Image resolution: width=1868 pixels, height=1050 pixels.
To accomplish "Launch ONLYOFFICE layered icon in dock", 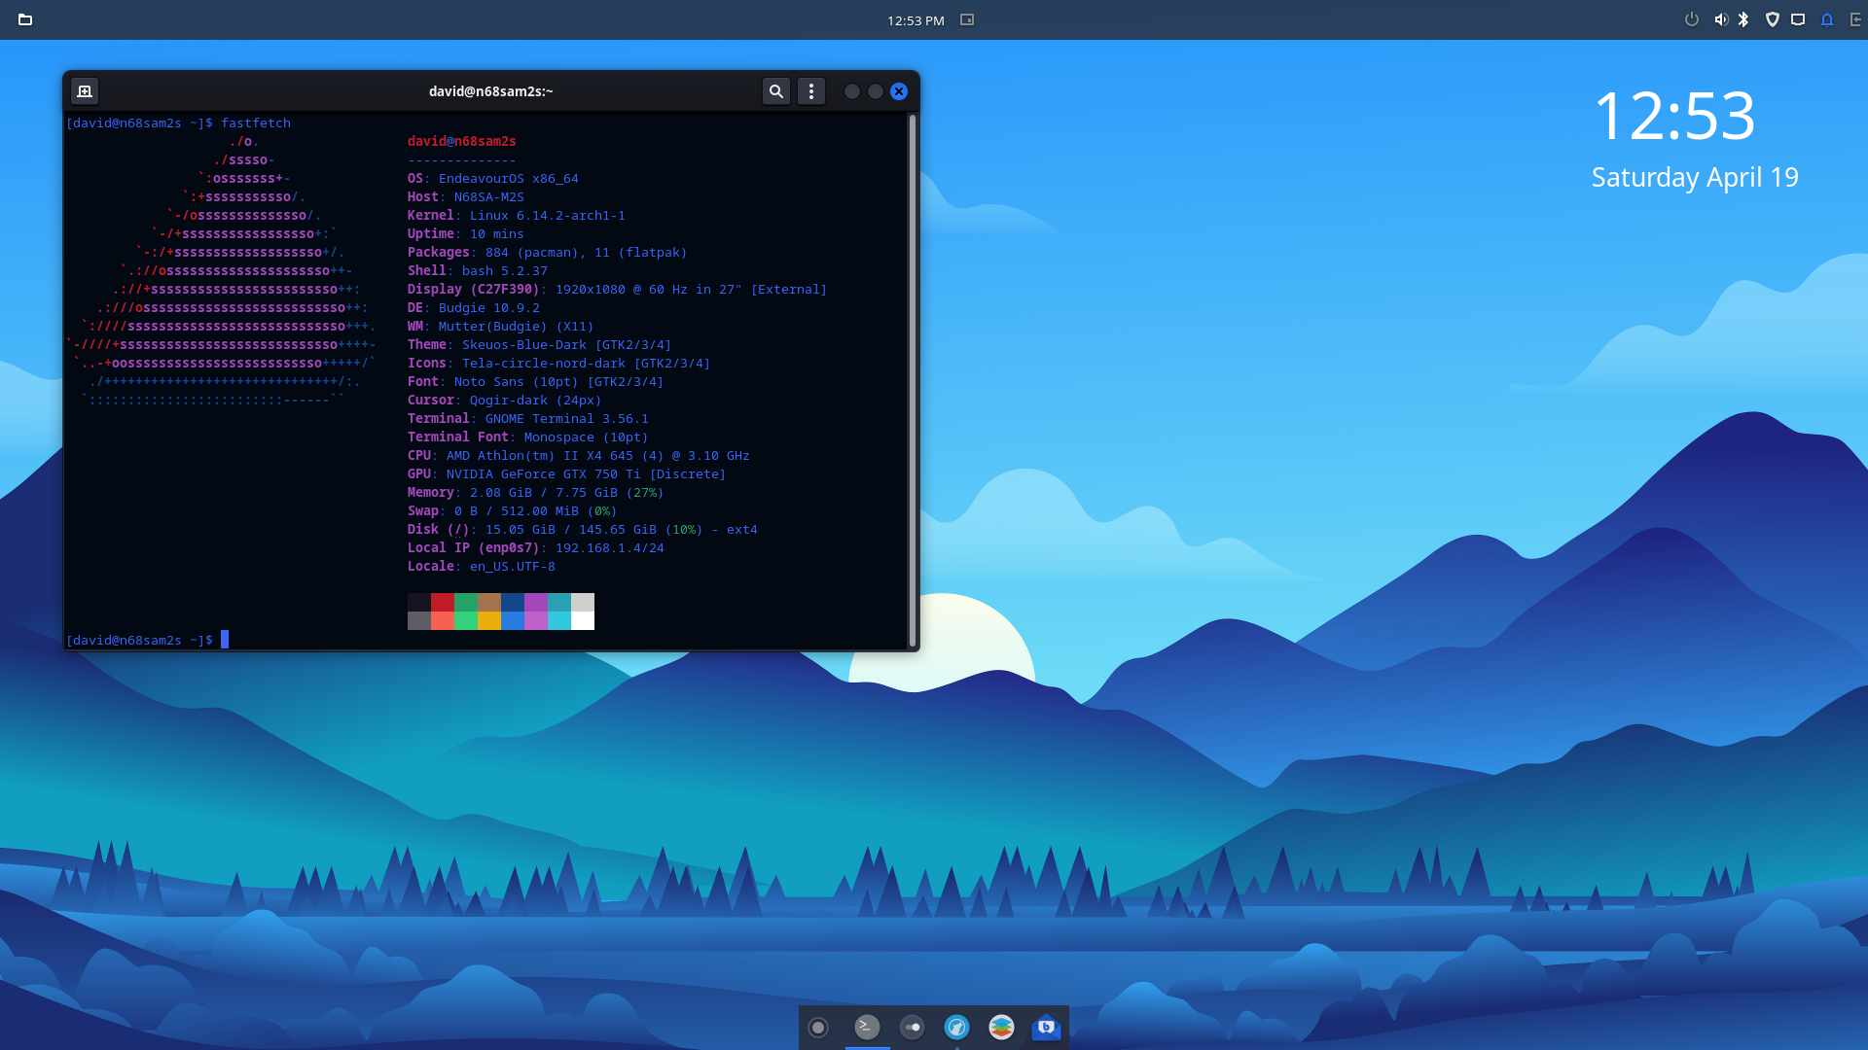I will (1001, 1027).
